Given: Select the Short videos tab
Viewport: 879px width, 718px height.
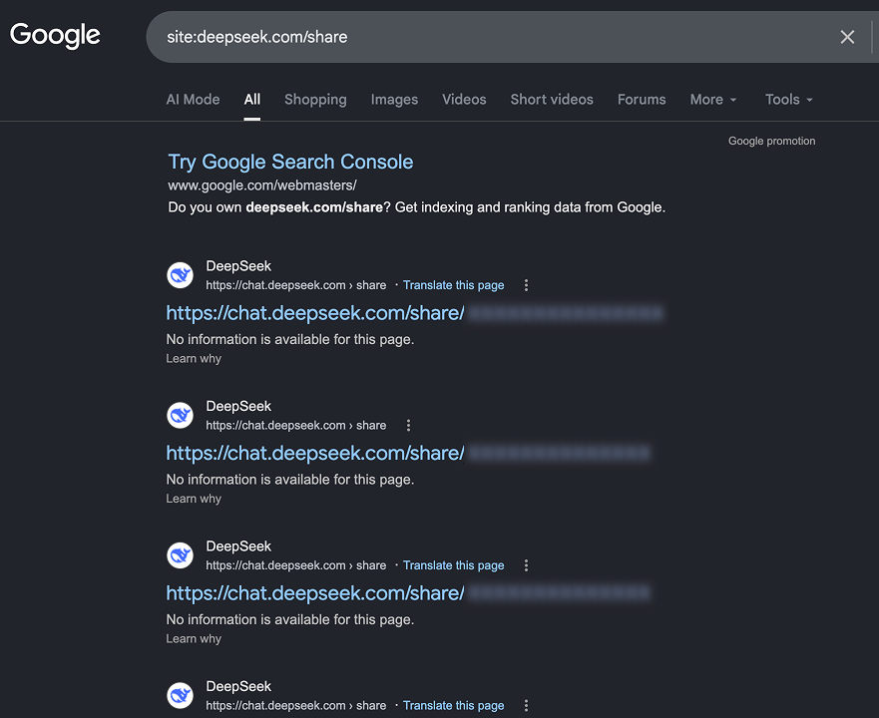Looking at the screenshot, I should point(552,100).
